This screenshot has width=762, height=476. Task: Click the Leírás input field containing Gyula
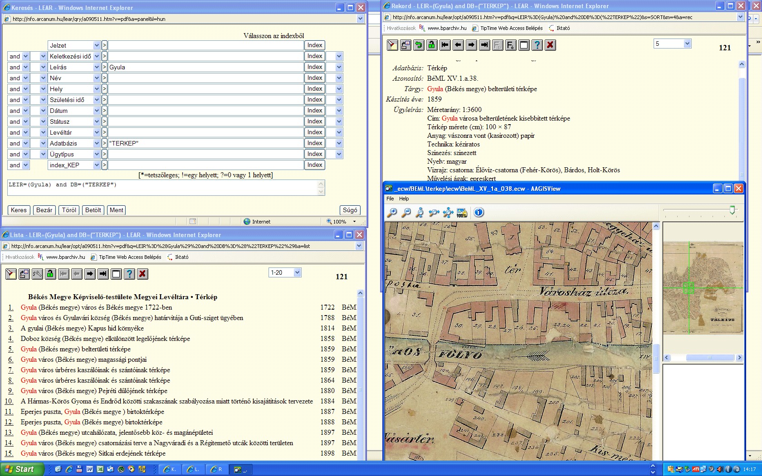point(206,67)
